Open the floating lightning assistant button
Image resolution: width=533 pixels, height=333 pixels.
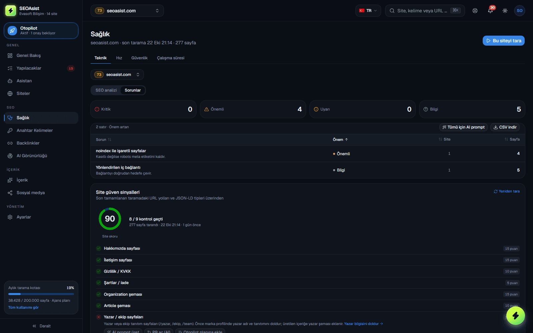click(515, 315)
